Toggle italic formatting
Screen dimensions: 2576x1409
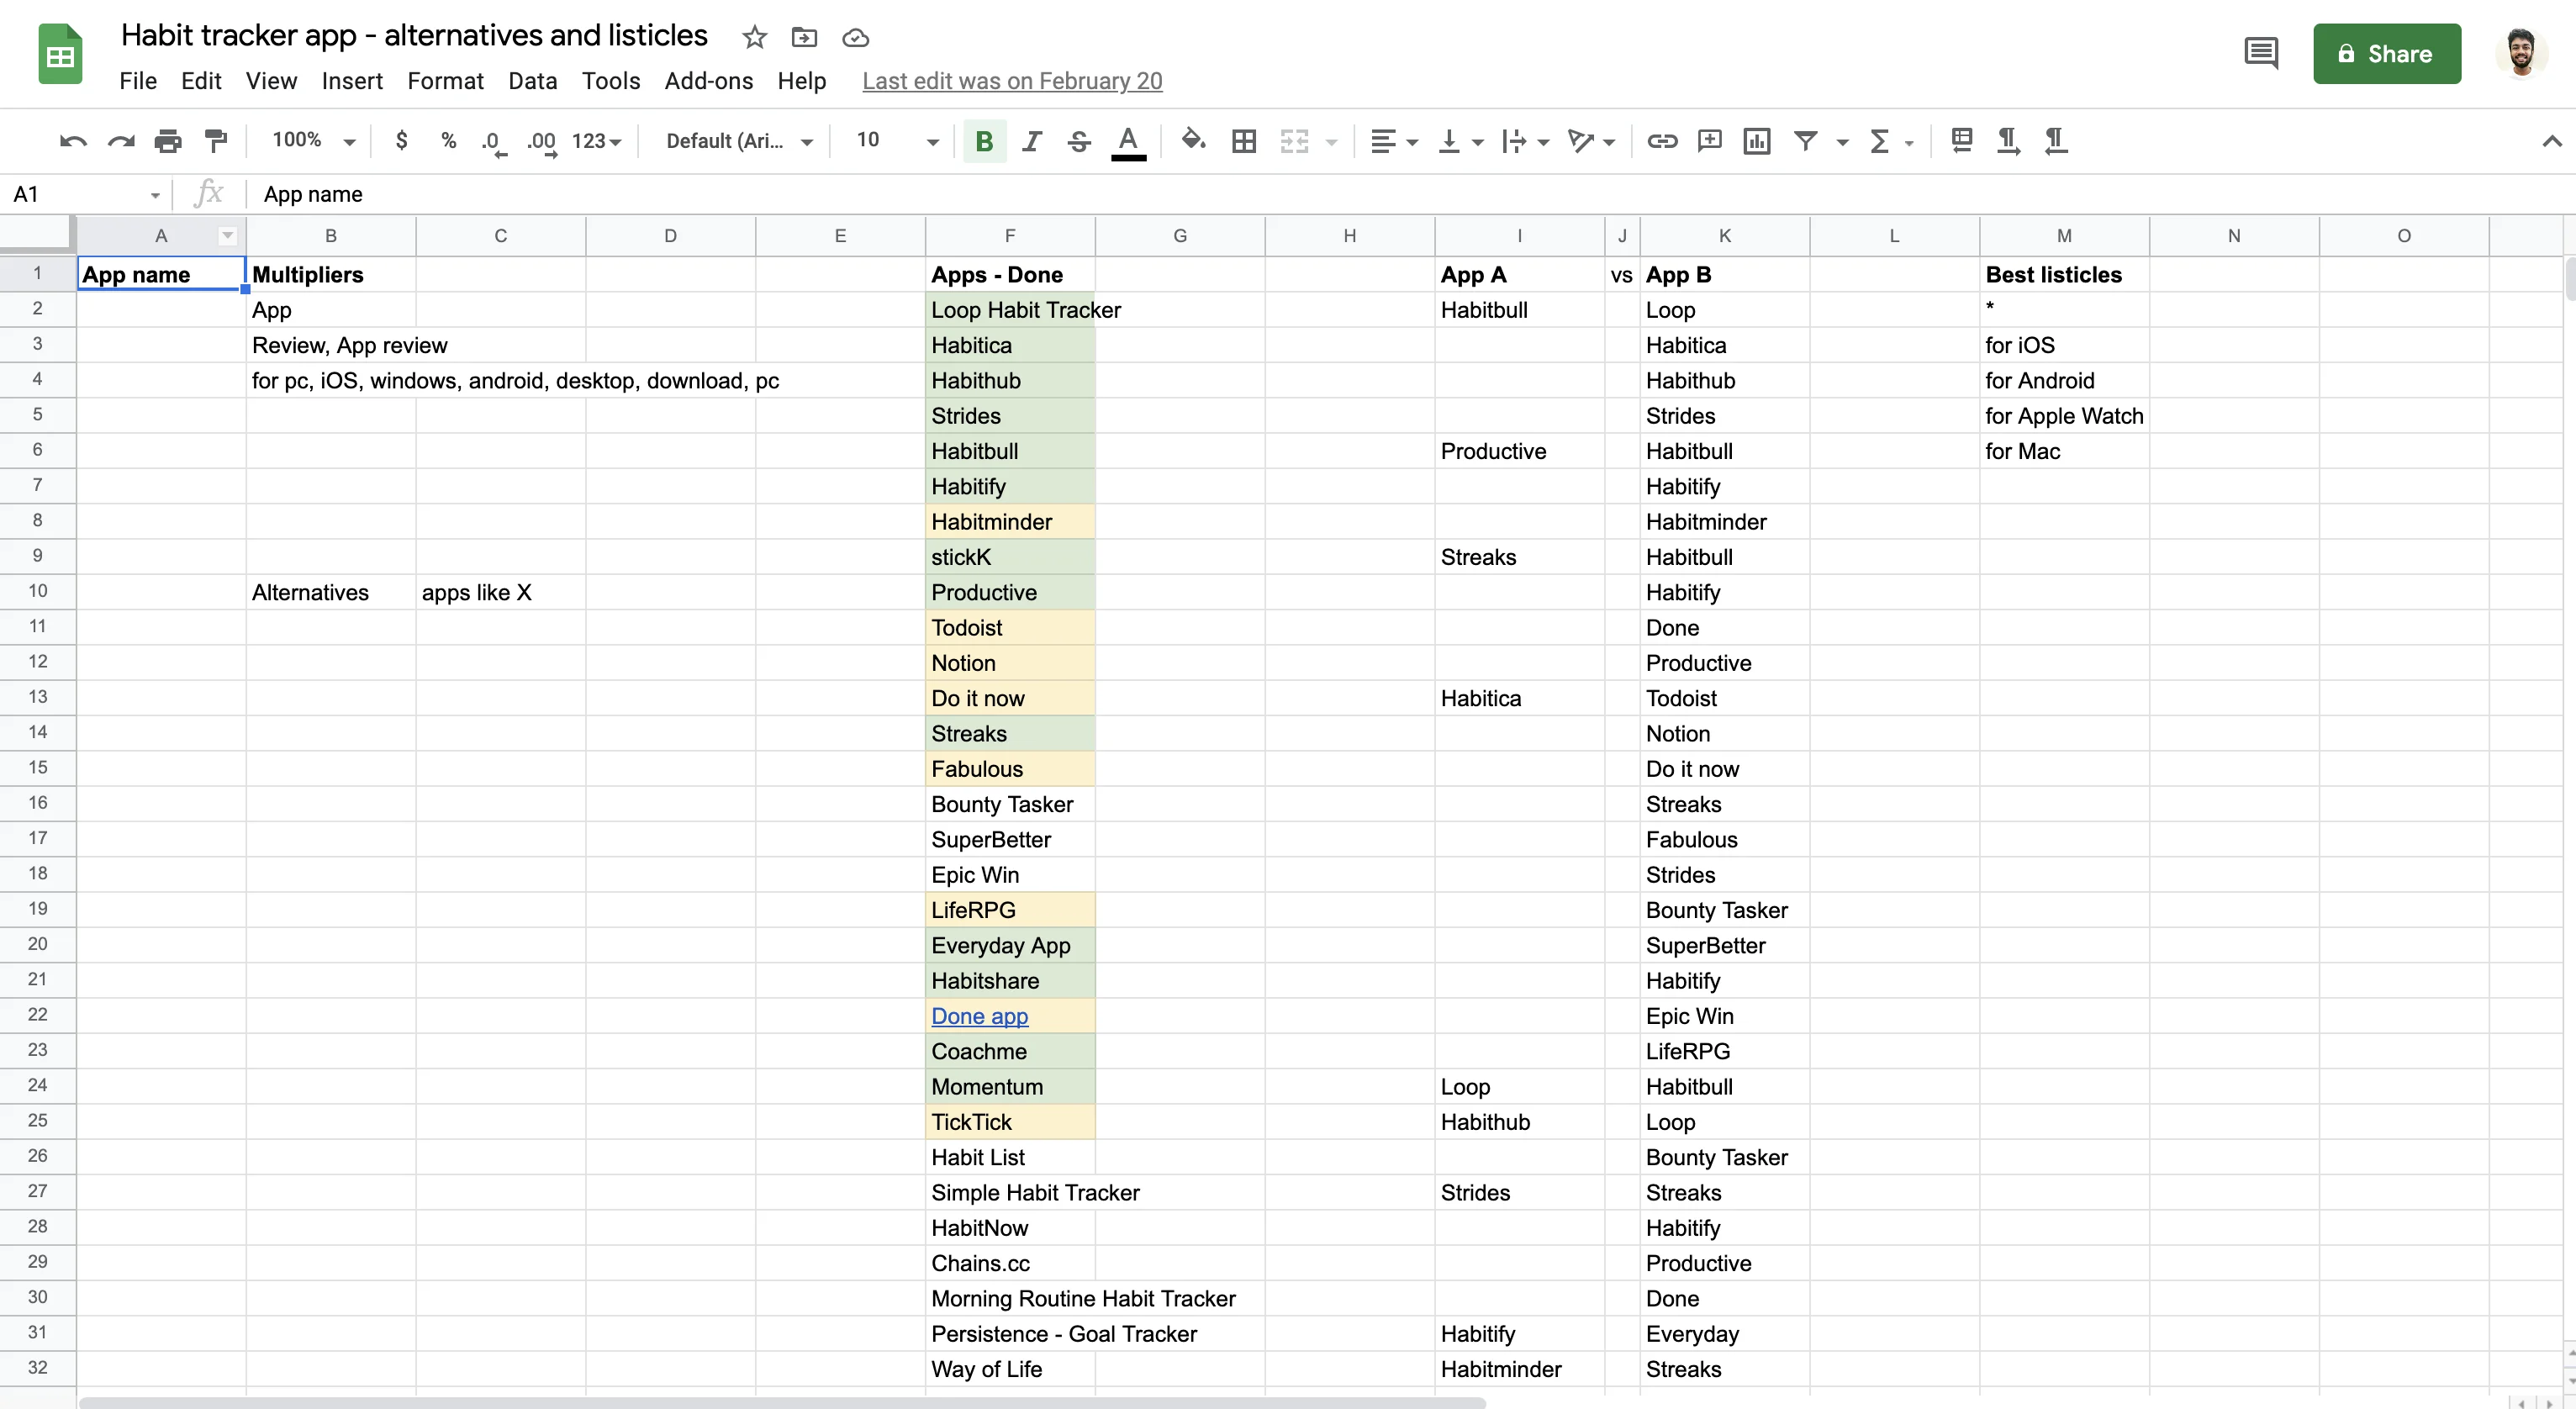[x=1031, y=141]
